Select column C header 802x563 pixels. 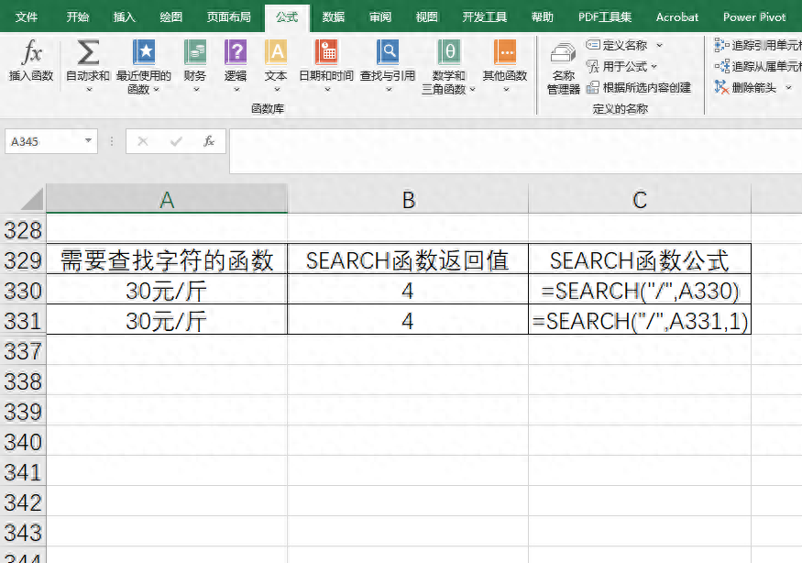640,199
